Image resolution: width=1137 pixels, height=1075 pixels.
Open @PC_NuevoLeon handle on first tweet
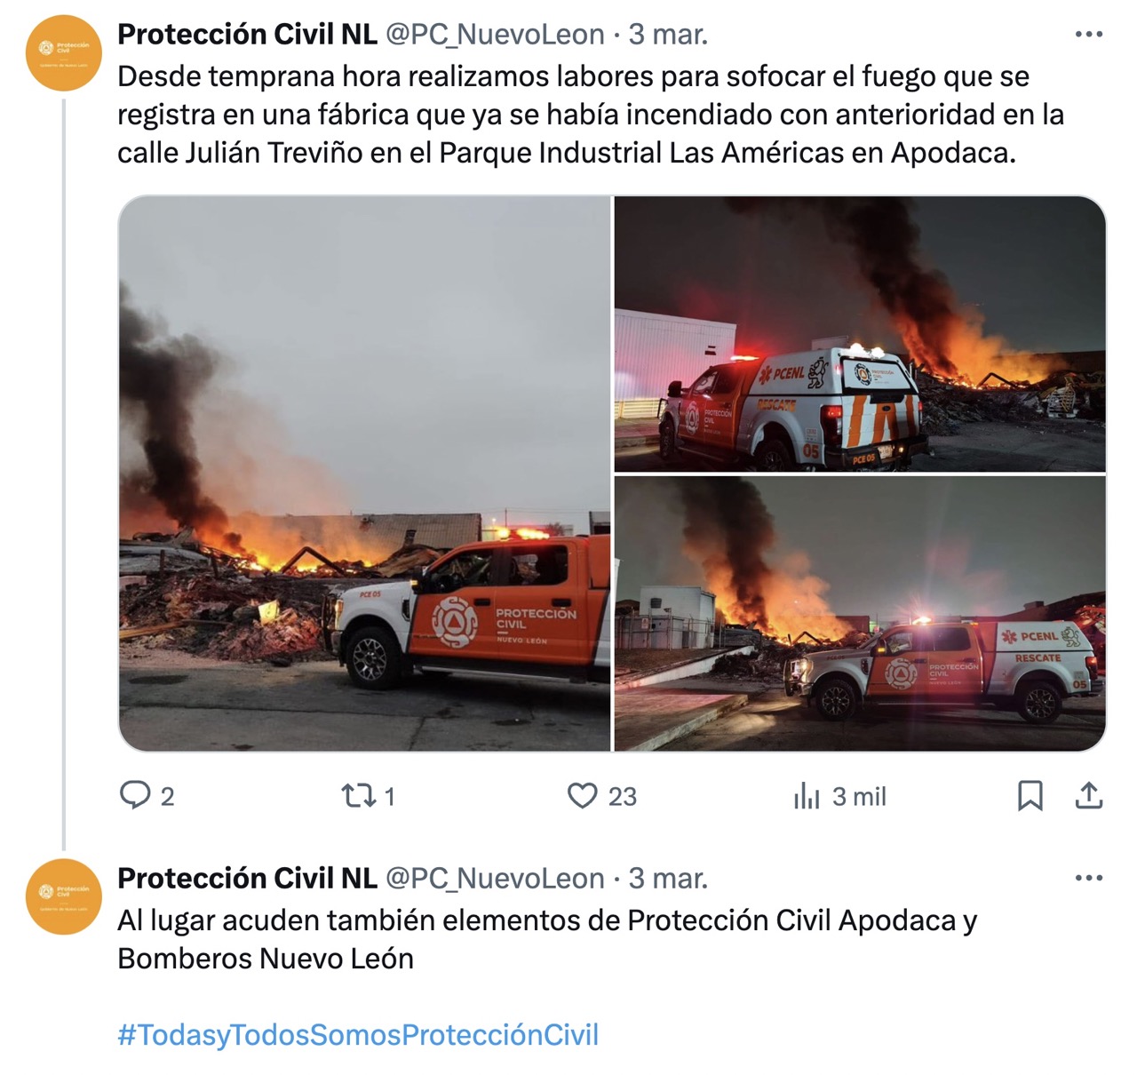[495, 35]
